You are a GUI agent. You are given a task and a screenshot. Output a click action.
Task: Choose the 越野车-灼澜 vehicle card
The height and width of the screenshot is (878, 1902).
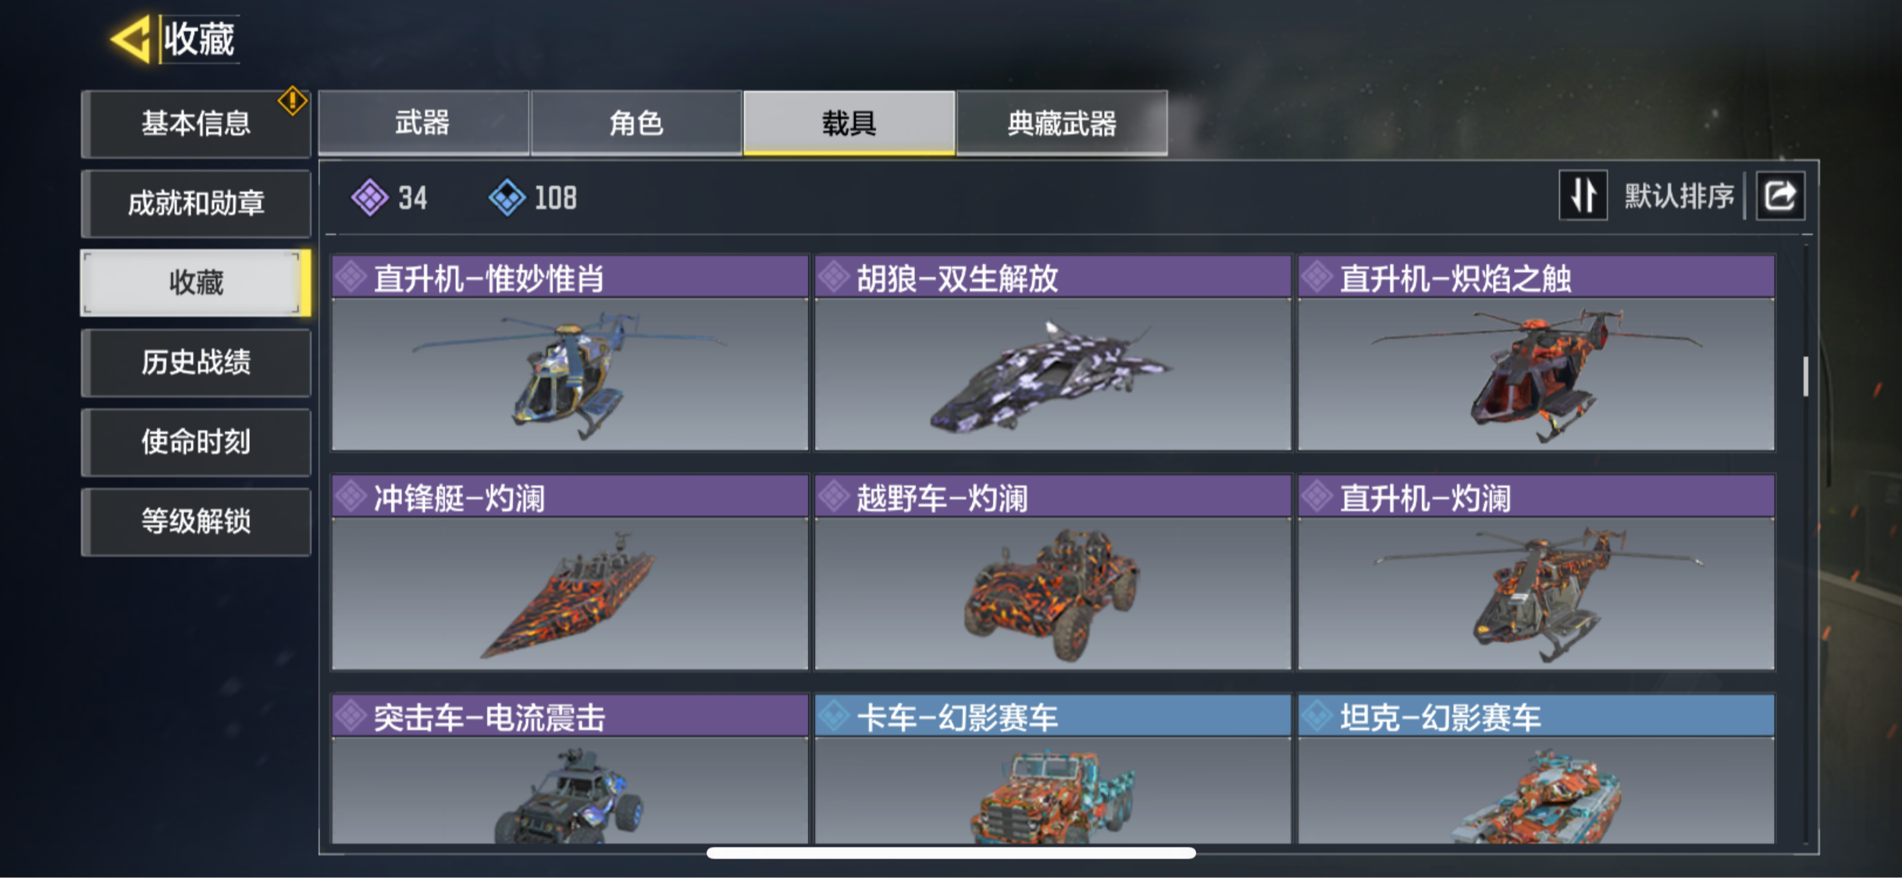[x=1053, y=572]
